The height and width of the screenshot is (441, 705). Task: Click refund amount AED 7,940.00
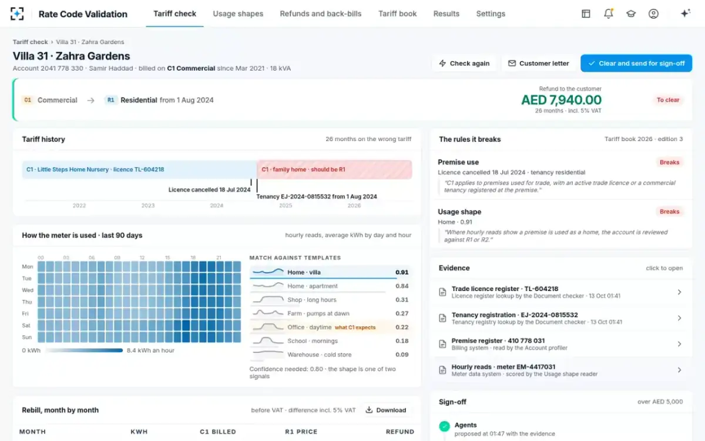coord(561,100)
